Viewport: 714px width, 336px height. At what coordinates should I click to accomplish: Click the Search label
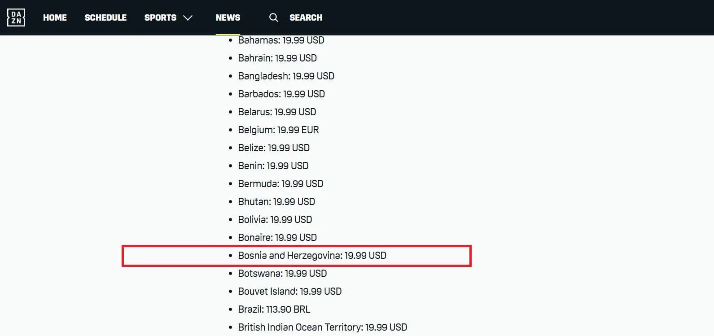click(x=306, y=17)
